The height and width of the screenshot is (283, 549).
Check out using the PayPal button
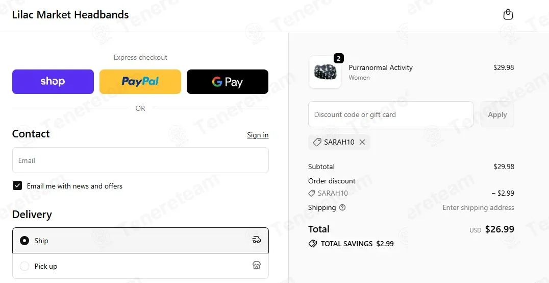140,82
